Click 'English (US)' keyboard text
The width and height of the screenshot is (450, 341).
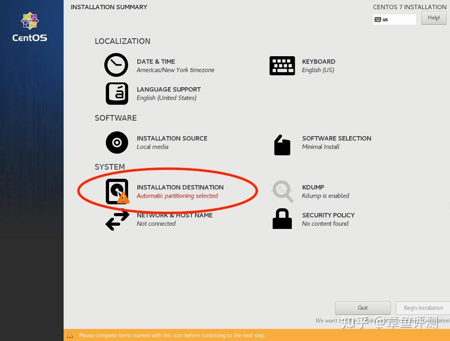tap(318, 70)
